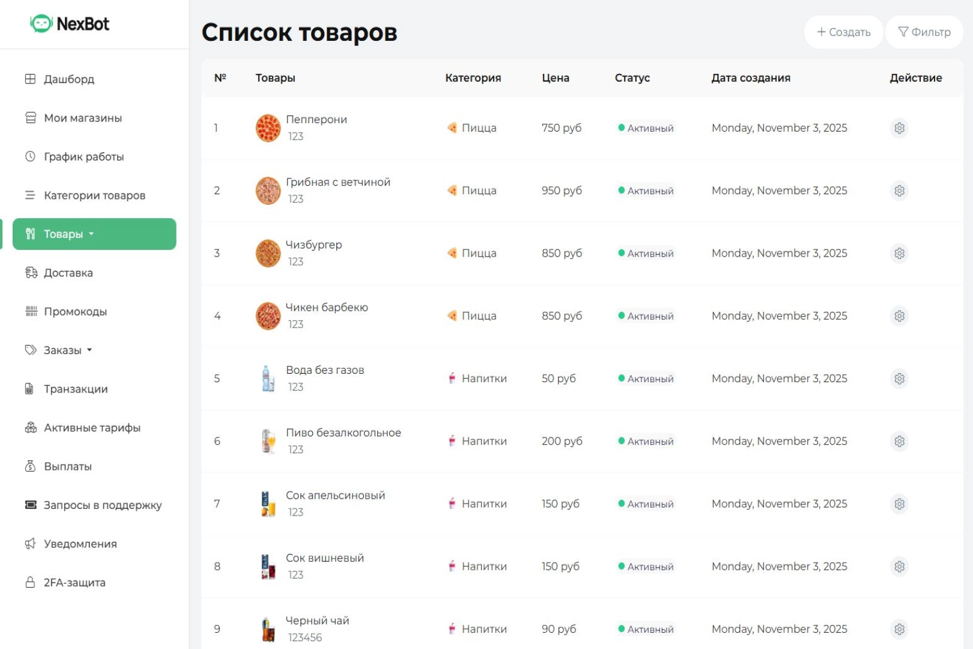Click the NexBot logo icon
This screenshot has height=649, width=973.
point(41,24)
